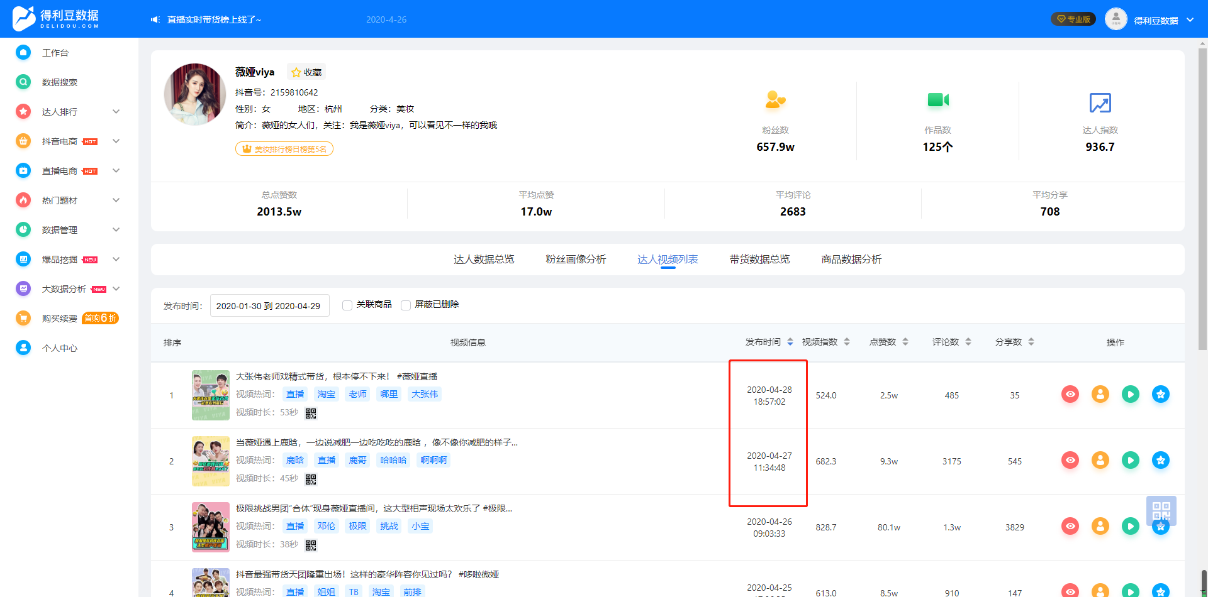Click orange person icon for row 2
Screen dimensions: 1208x597
point(1100,460)
